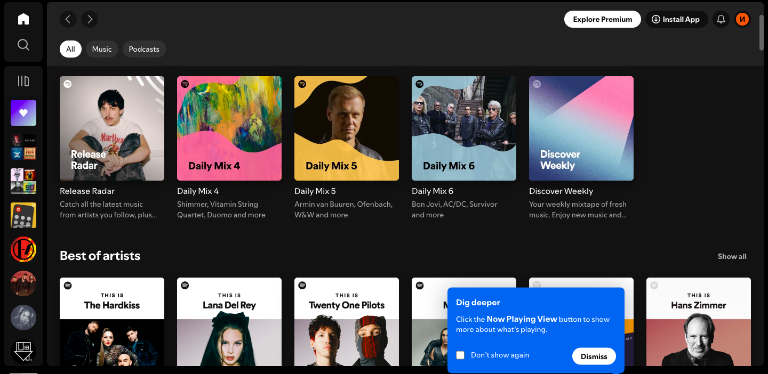Image resolution: width=768 pixels, height=374 pixels.
Task: Open the first four-cover sidebar playlist
Action: (x=23, y=147)
